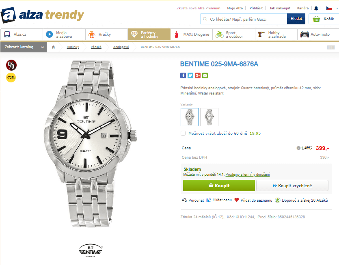The width and height of the screenshot is (339, 265).
Task: Click into the Co hledáte search field
Action: coord(247,19)
